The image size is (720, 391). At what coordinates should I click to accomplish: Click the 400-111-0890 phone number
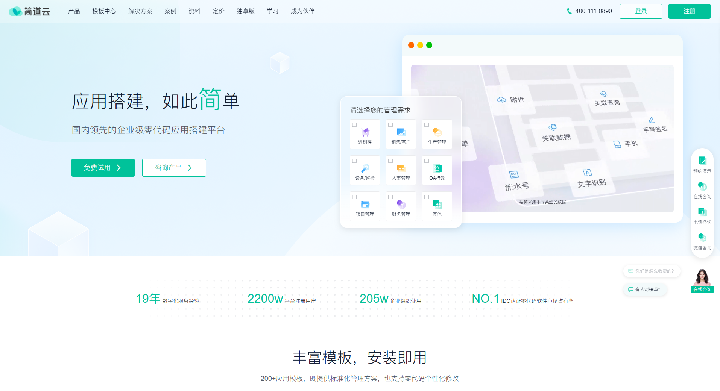594,11
